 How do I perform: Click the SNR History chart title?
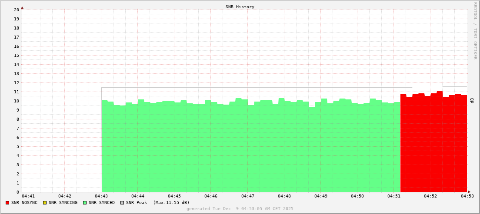(240, 7)
